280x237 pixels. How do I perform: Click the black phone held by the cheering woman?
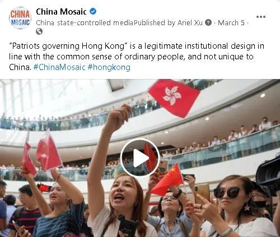pos(128,225)
